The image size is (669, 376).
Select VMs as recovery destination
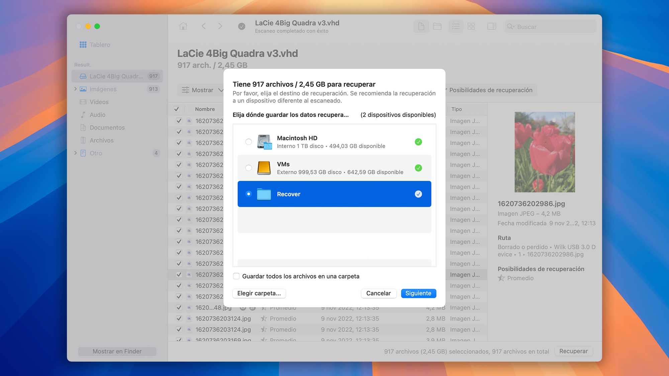[249, 167]
